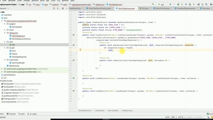Start debugging with the green bug icon
The width and height of the screenshot is (213, 120).
coord(178,4)
